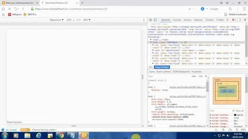
Task: Open DevTools customize menu (three dots)
Action: pyautogui.click(x=240, y=20)
